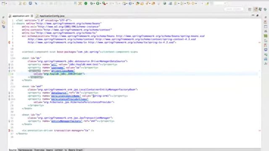Click the JpaTransactionManager class text
Image resolution: width=269 pixels, height=151 pixels.
click(95, 118)
